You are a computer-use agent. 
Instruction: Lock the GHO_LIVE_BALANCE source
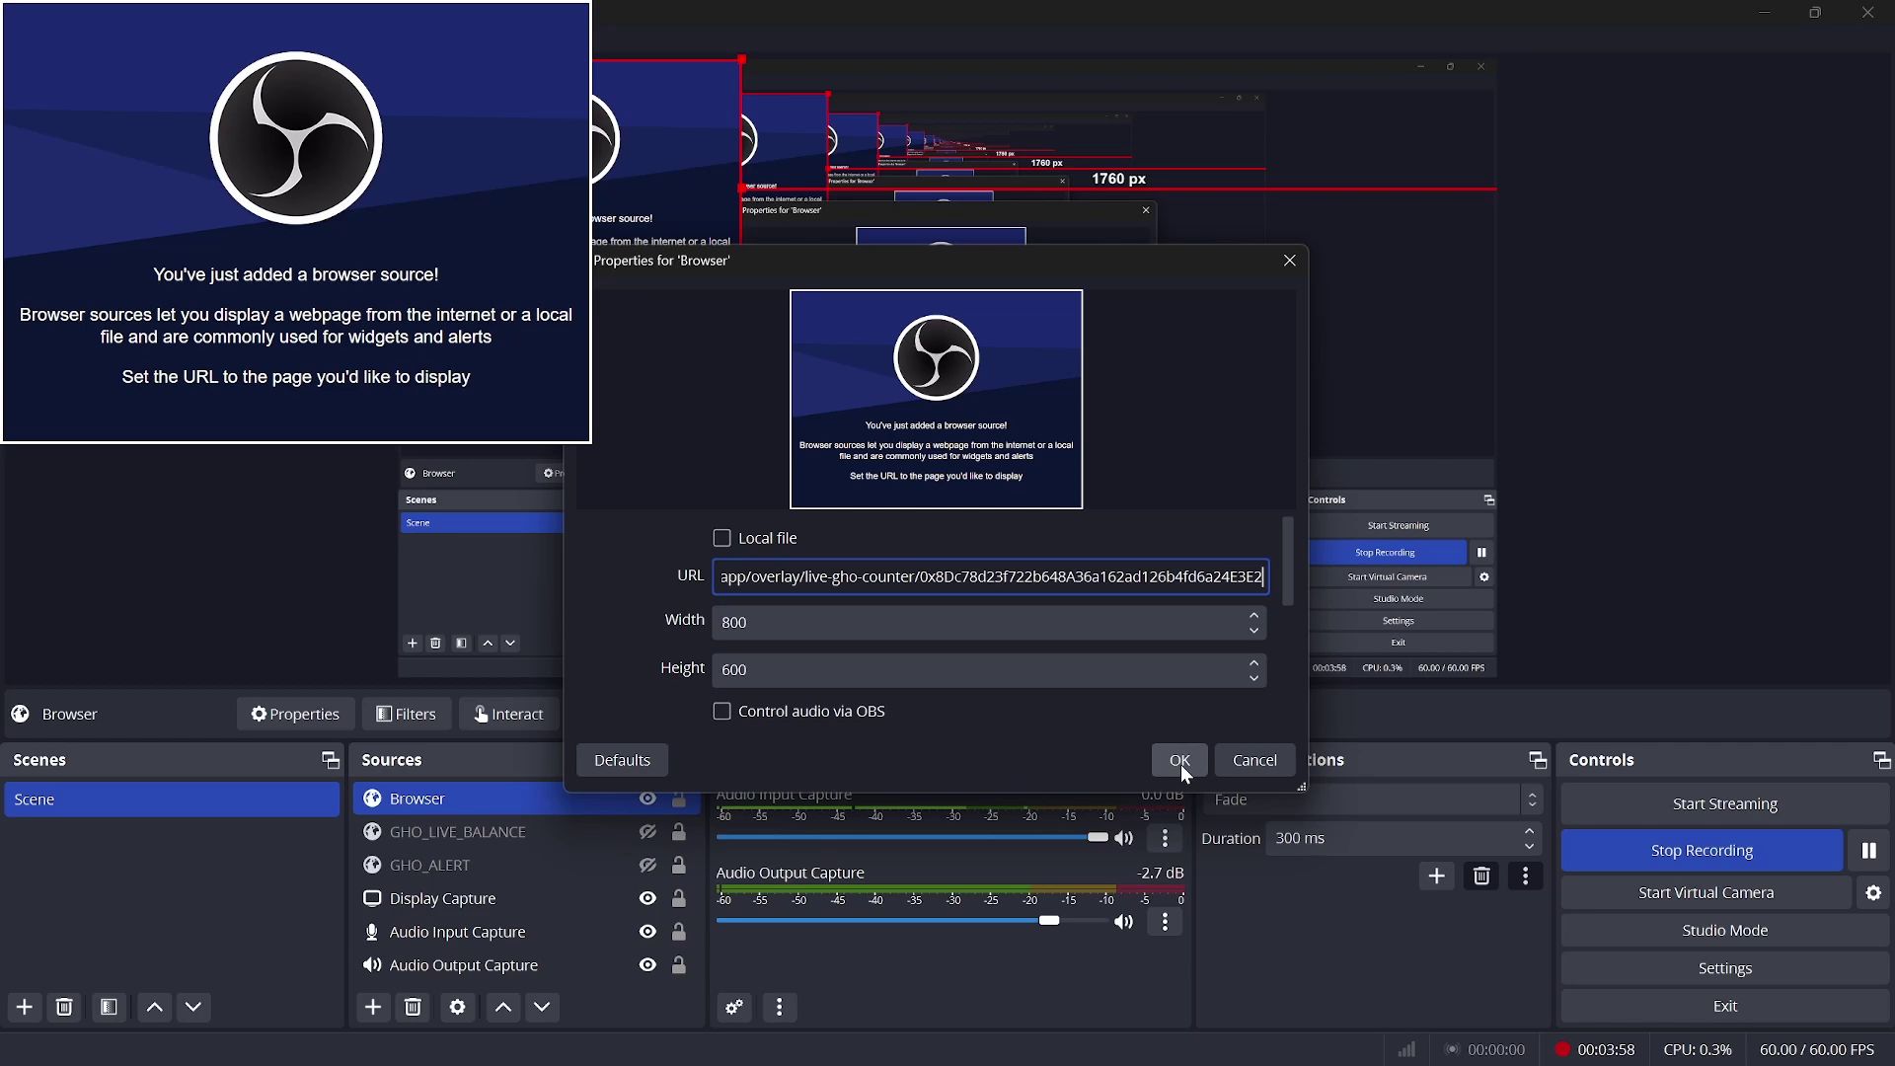tap(679, 832)
